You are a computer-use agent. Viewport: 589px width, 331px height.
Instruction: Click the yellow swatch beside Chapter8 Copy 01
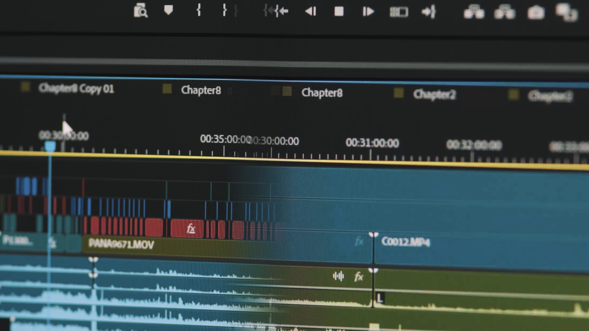(25, 87)
